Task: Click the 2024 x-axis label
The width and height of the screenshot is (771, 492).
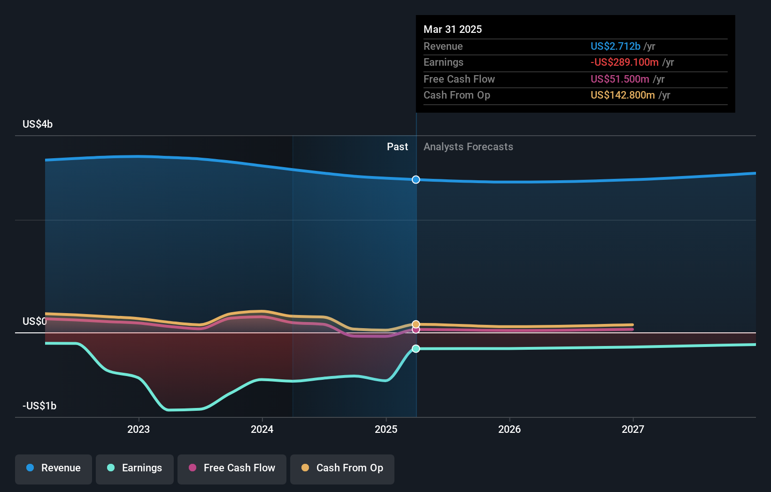Action: [262, 430]
